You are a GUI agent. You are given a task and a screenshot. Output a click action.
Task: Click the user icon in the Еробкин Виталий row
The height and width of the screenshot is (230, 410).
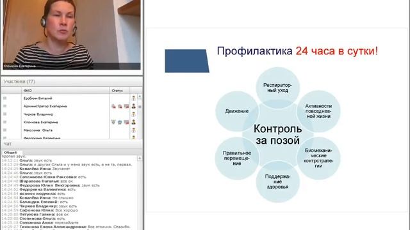134,98
